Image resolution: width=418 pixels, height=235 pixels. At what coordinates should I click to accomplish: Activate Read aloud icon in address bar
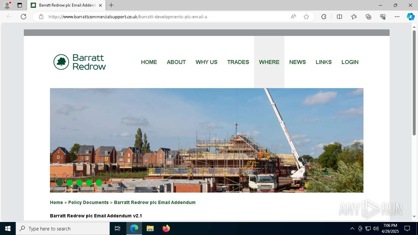[x=293, y=17]
